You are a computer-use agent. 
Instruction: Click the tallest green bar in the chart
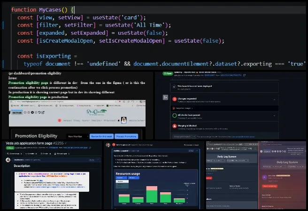pos(152,196)
